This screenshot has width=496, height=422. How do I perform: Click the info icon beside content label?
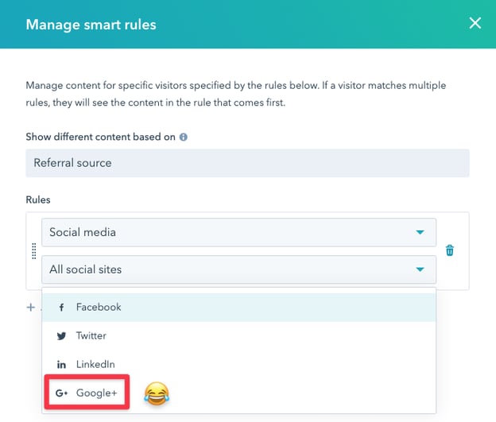[184, 137]
